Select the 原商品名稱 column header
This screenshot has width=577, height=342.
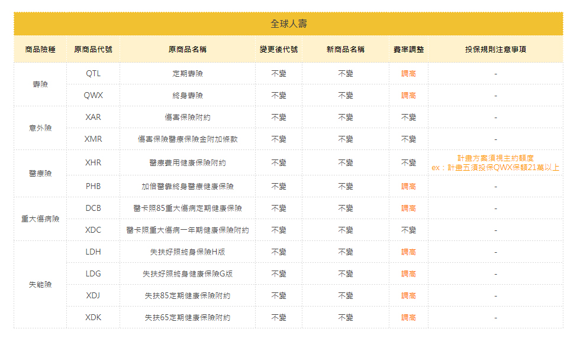pyautogui.click(x=188, y=49)
